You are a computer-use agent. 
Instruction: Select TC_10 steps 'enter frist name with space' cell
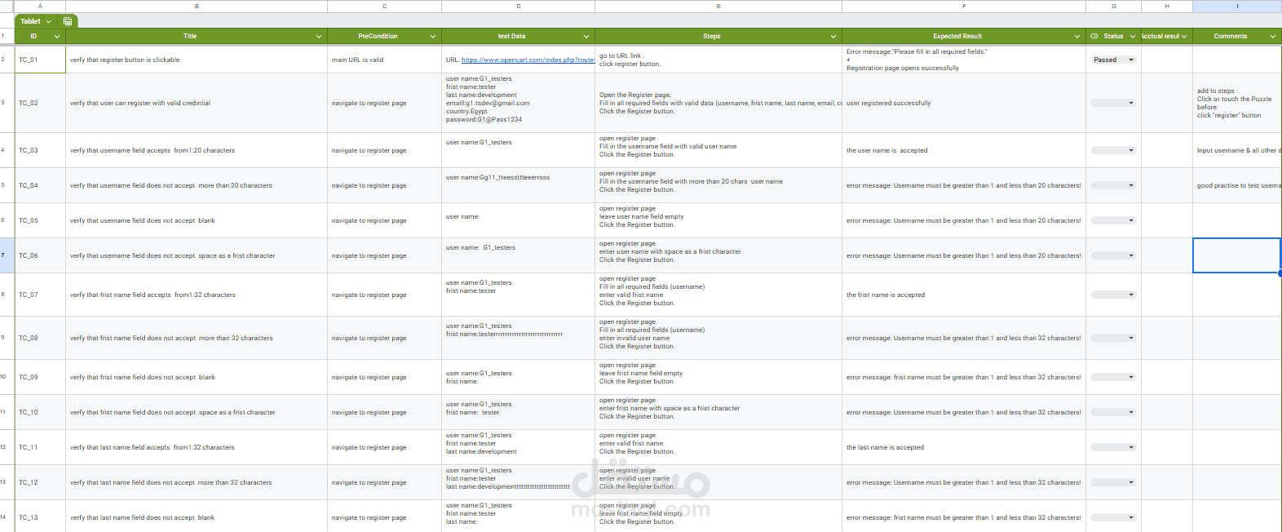(718, 412)
